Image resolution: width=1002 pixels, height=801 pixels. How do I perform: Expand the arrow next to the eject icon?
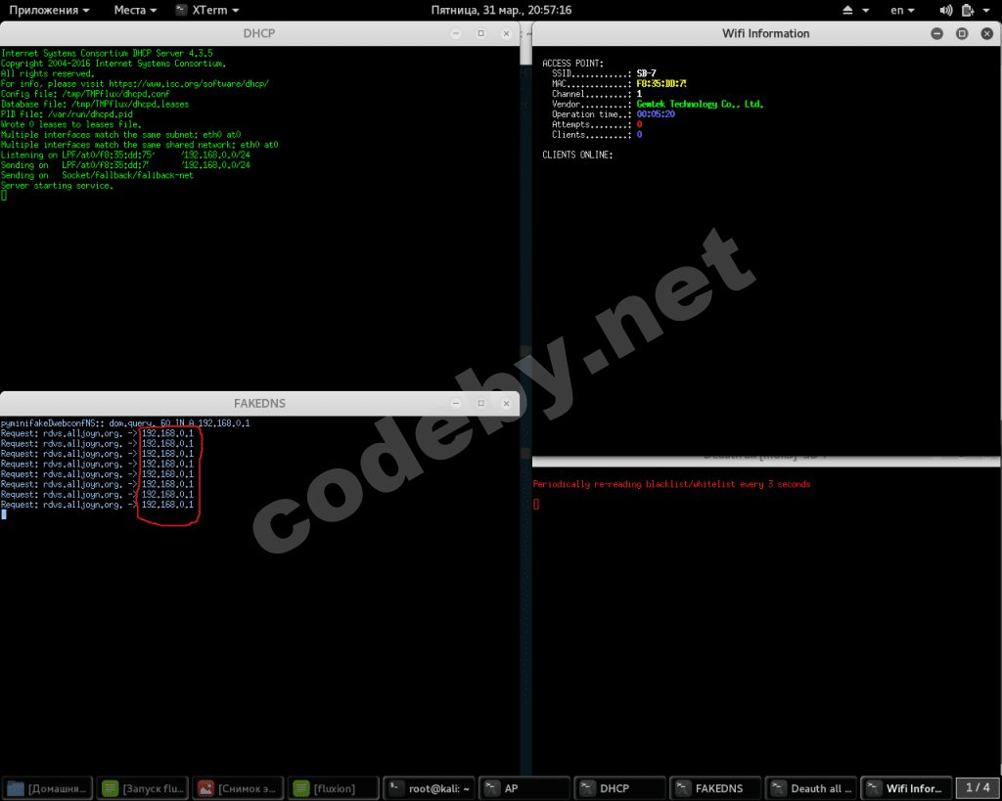pyautogui.click(x=866, y=10)
